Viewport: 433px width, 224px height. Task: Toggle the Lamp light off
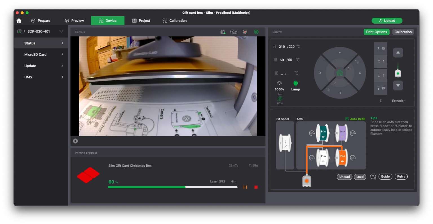(295, 83)
